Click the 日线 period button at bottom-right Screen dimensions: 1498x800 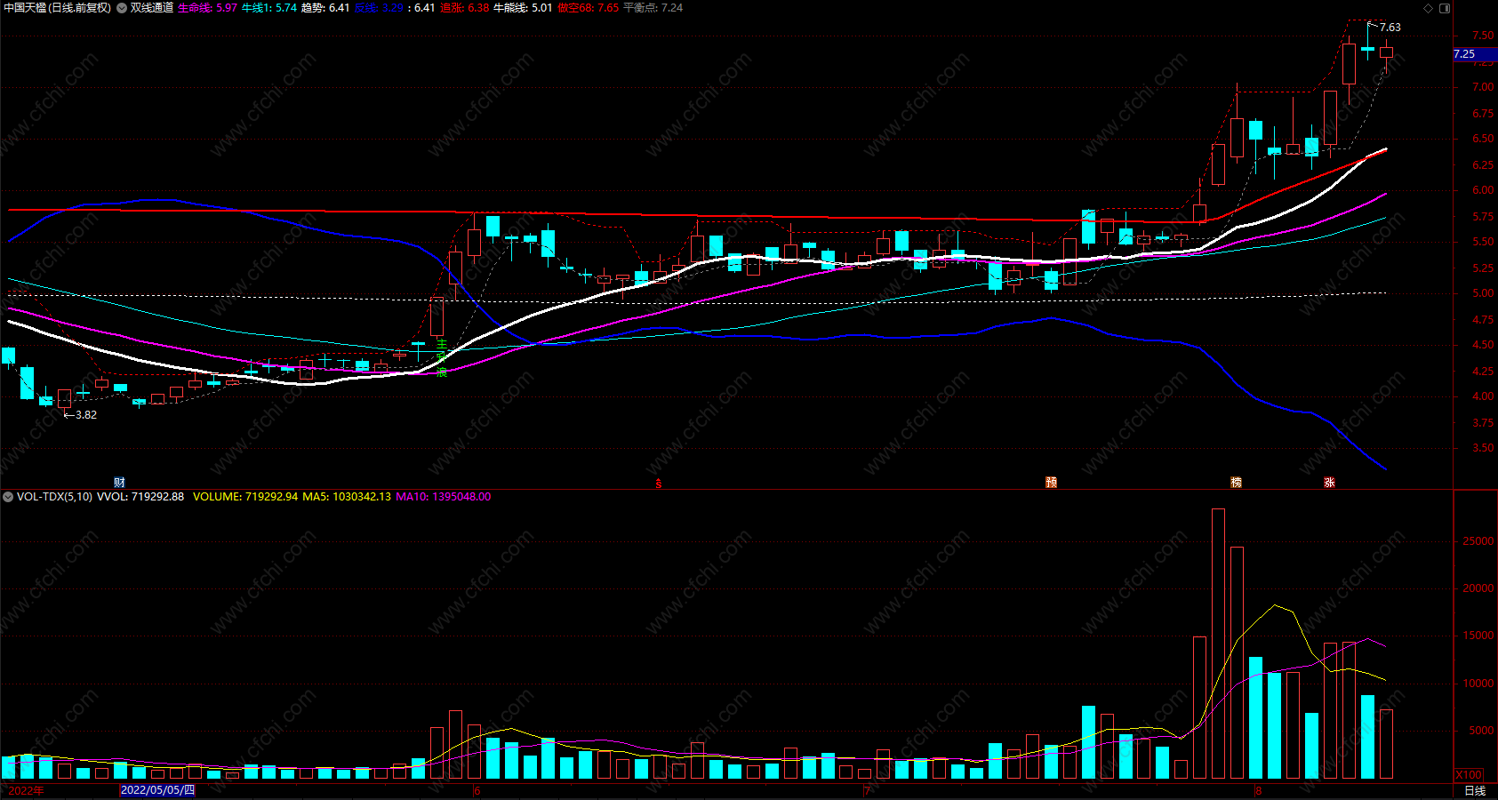(x=1475, y=791)
